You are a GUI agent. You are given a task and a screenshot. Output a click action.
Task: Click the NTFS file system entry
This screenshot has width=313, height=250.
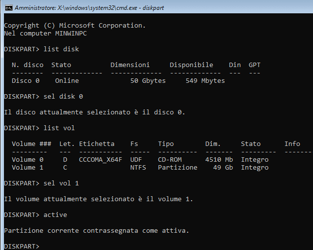138,167
